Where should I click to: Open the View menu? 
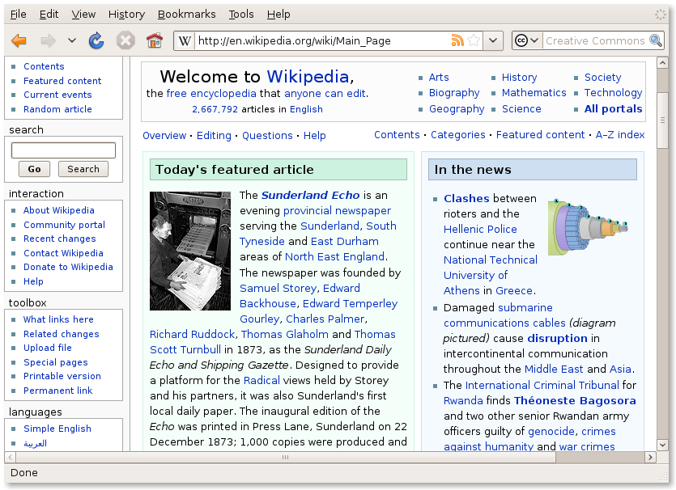click(x=83, y=15)
